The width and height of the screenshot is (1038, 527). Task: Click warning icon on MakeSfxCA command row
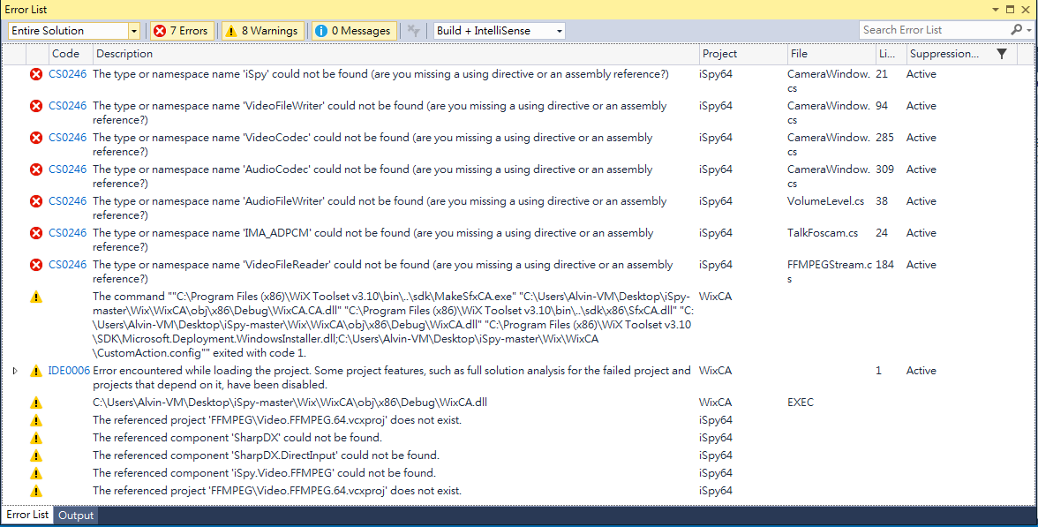point(36,297)
